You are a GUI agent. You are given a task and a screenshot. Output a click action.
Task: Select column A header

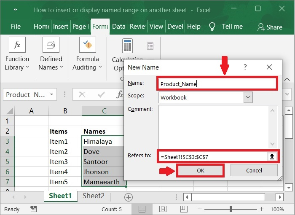click(31, 111)
